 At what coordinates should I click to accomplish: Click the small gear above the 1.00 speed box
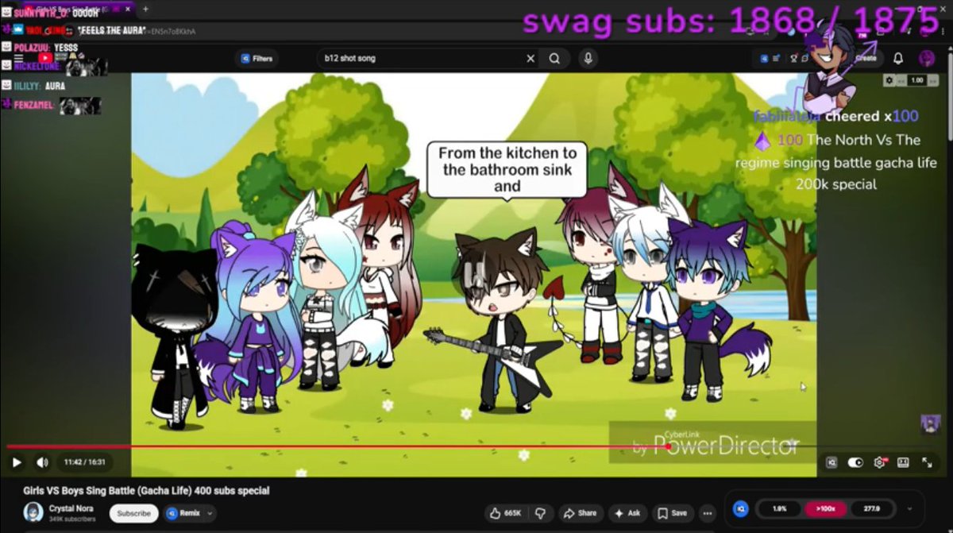tap(889, 80)
